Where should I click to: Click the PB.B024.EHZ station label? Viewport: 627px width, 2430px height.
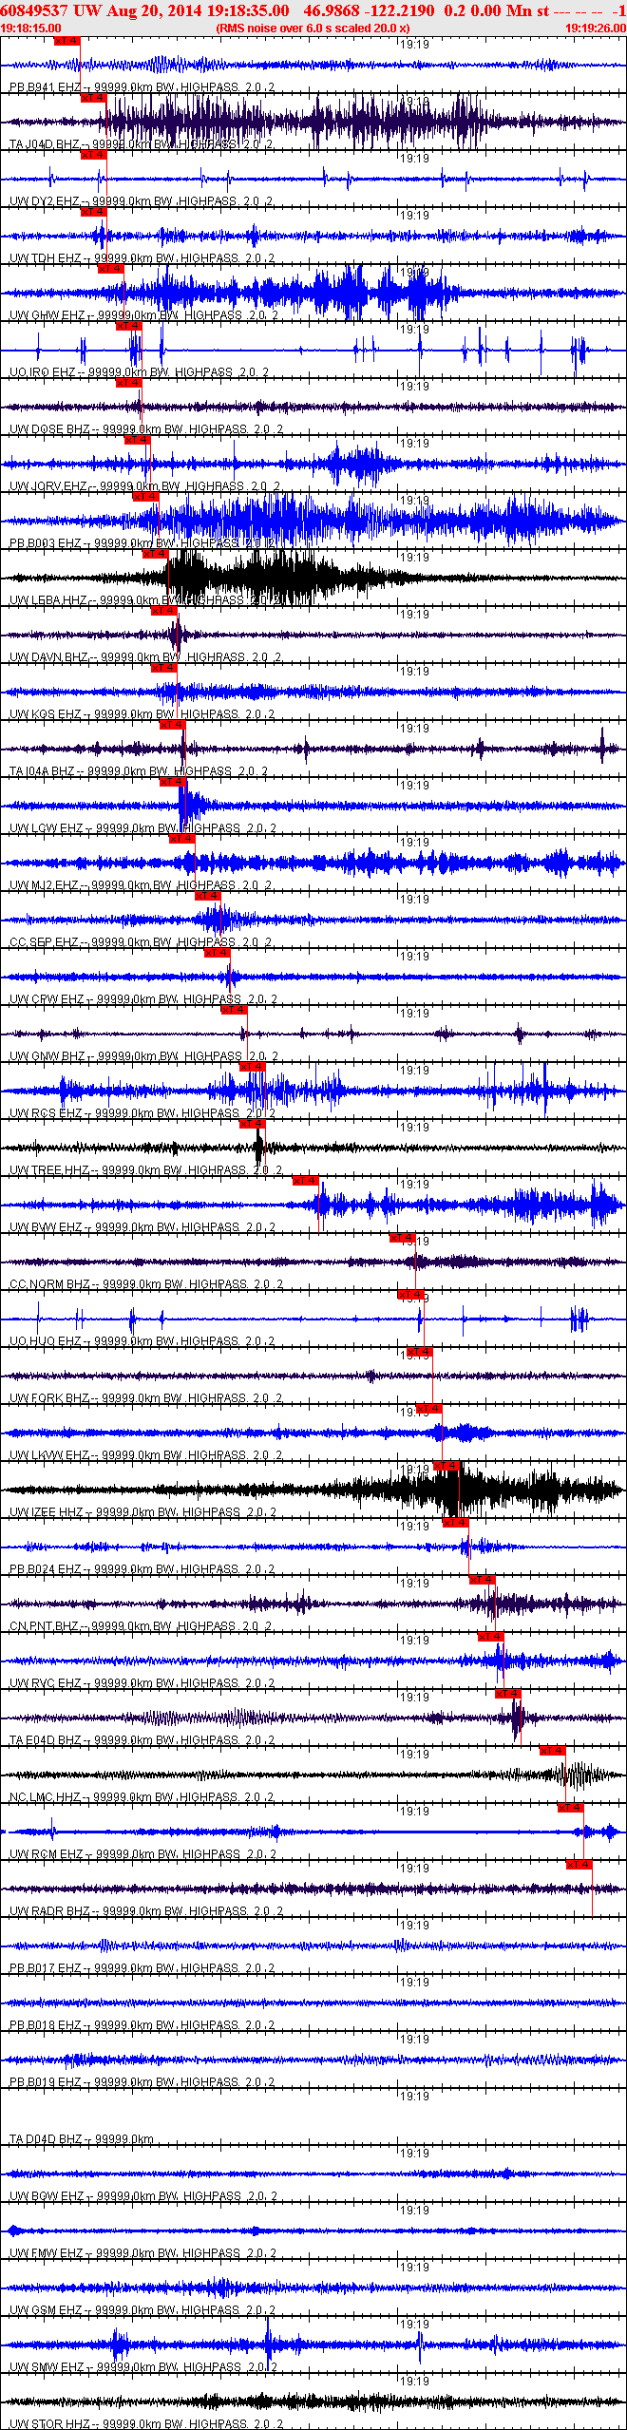(x=46, y=1569)
